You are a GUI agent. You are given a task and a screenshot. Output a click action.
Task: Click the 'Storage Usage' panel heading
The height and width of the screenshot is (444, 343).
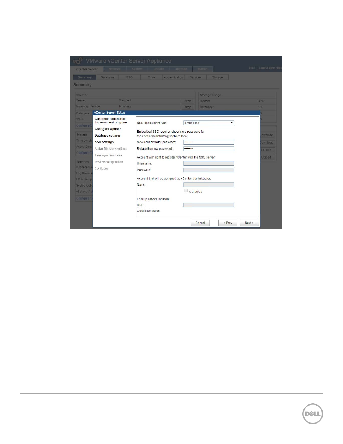click(x=210, y=95)
